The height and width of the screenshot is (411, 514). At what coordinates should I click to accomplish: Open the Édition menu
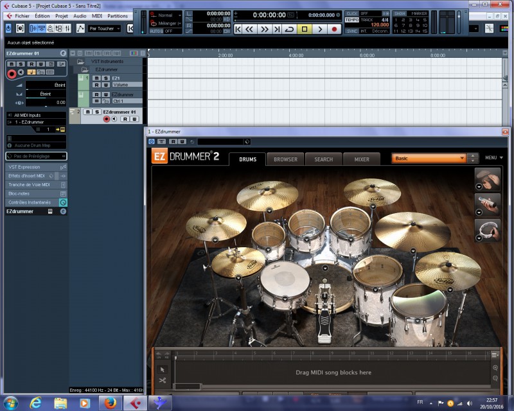click(42, 15)
